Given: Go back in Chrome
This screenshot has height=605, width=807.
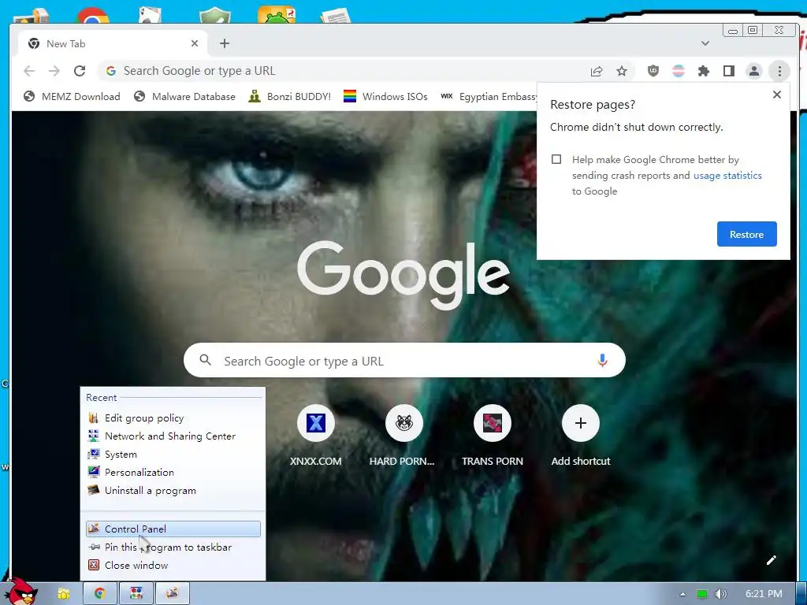Looking at the screenshot, I should (x=29, y=70).
